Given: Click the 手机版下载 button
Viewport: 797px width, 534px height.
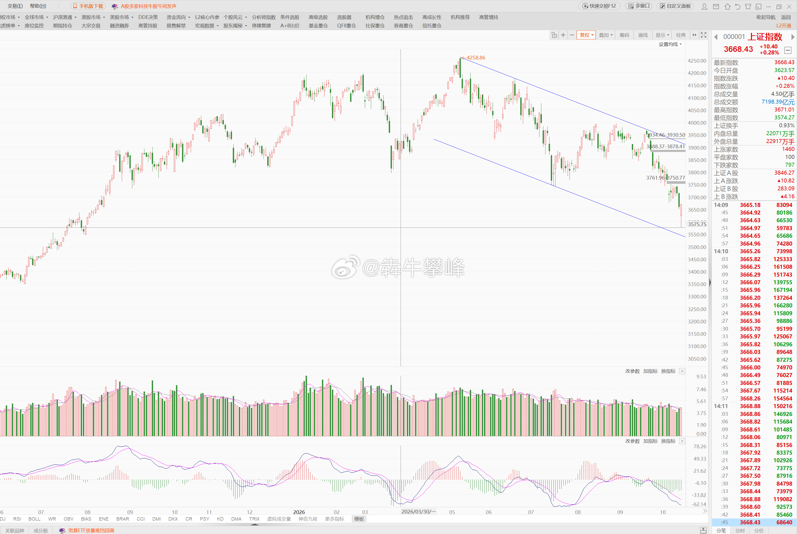Looking at the screenshot, I should (x=88, y=6).
